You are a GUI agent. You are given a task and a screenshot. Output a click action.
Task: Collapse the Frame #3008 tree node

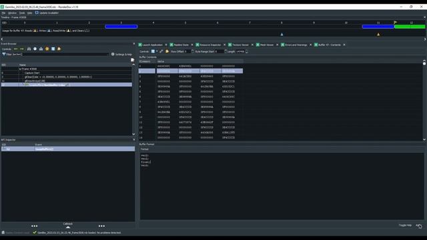click(20, 69)
